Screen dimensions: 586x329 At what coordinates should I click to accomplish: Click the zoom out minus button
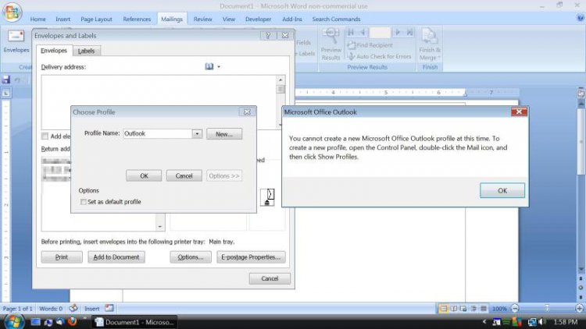pos(515,309)
